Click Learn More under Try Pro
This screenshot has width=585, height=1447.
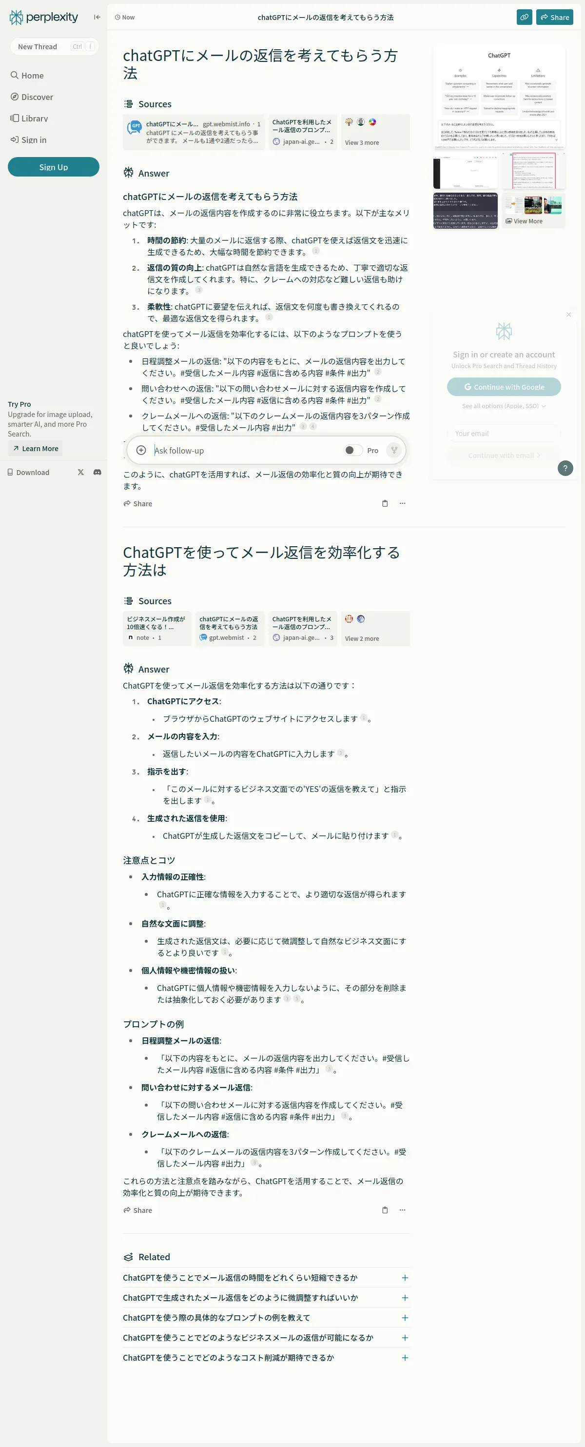36,448
